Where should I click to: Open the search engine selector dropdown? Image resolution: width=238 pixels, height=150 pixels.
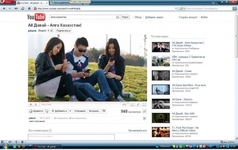tap(182, 8)
